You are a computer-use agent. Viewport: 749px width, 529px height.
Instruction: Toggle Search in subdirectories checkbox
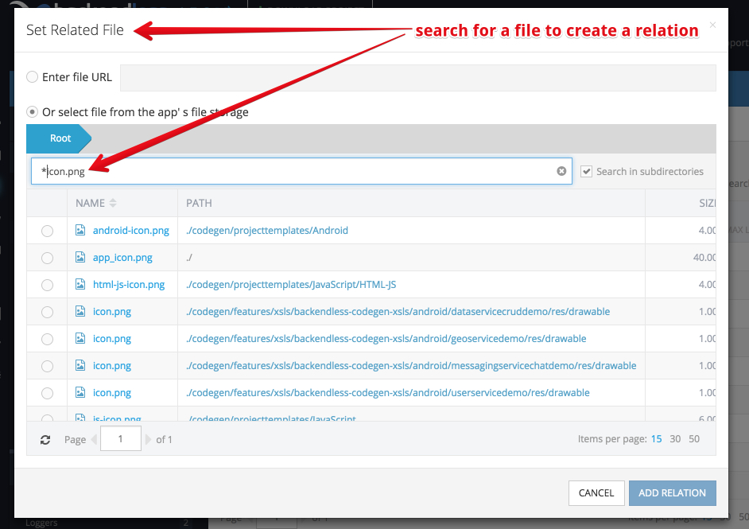click(x=586, y=171)
